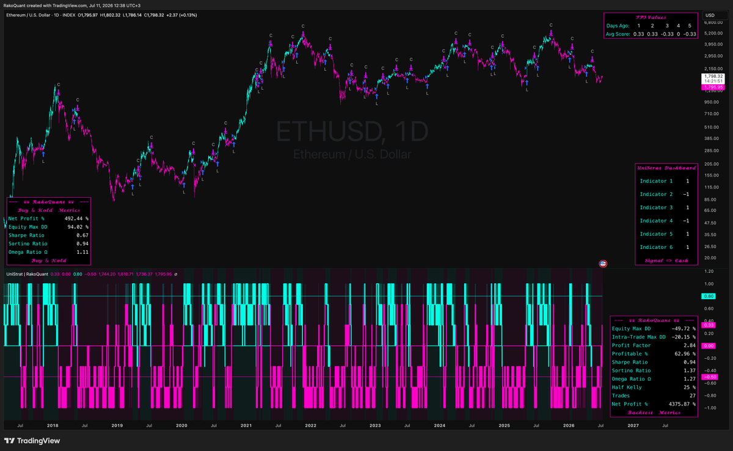This screenshot has width=733, height=451.
Task: Click the Buy & Hold Net Profit 492.44 % value
Action: click(x=76, y=218)
